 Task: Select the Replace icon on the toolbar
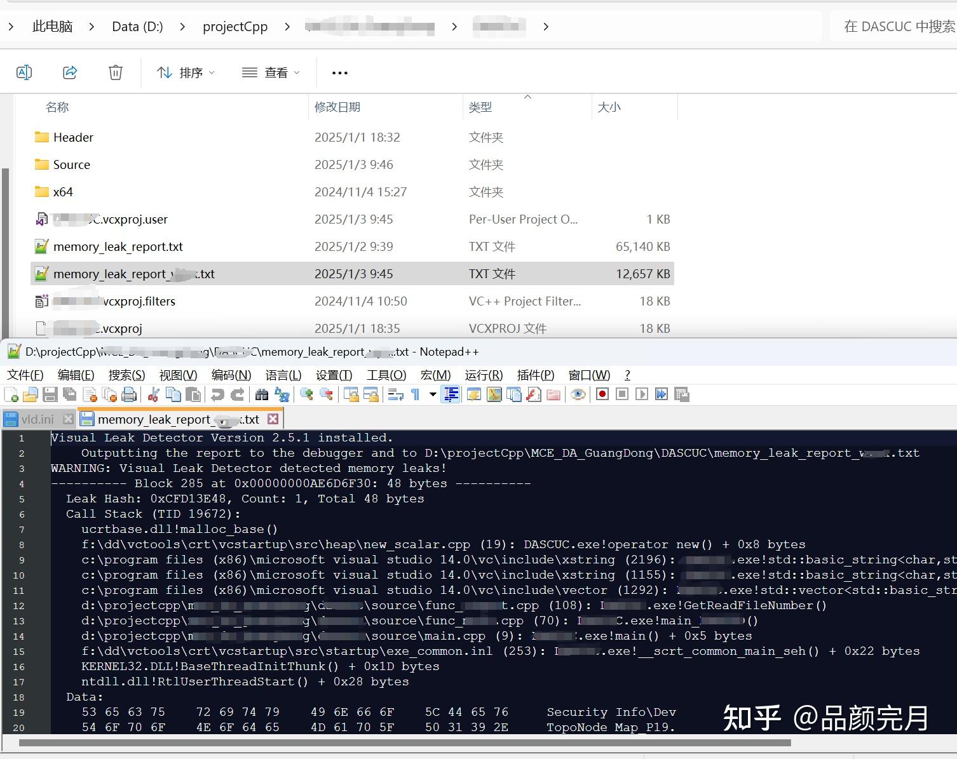pos(282,394)
